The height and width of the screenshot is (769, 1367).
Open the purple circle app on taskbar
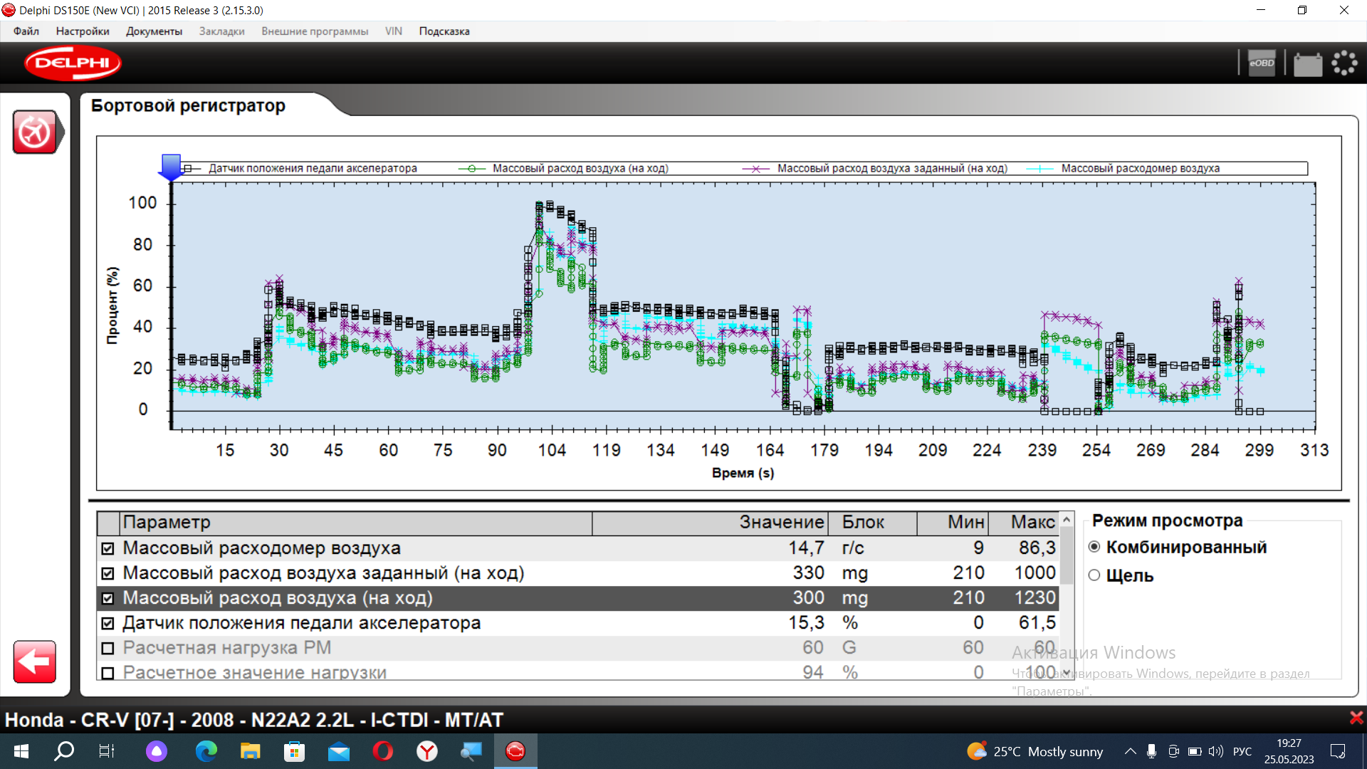tap(157, 751)
